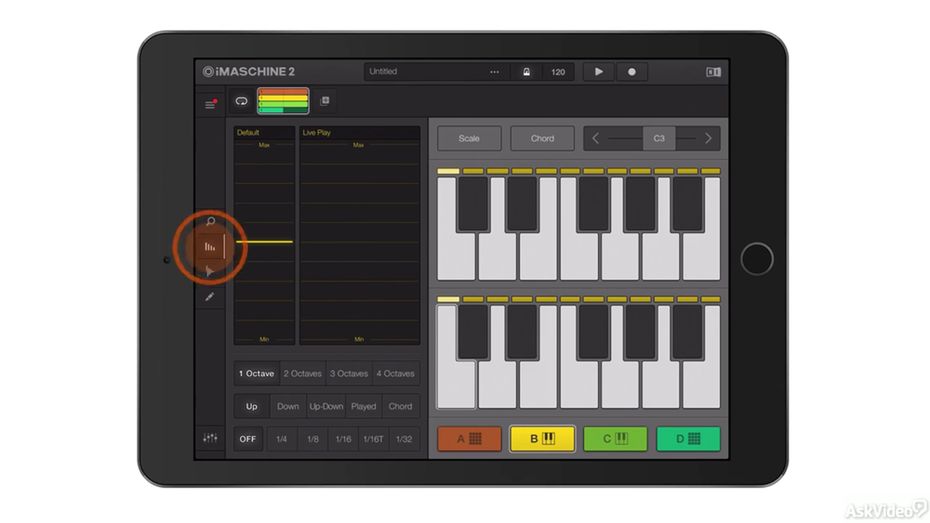
Task: Play first black key on upper keyboard
Action: (472, 204)
